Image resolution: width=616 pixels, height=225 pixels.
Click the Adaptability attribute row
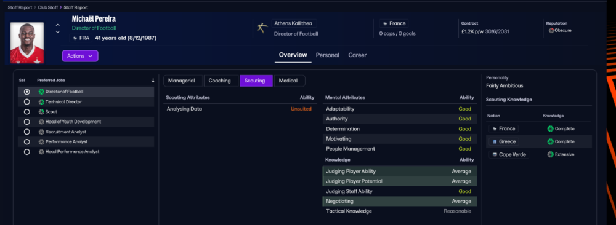pyautogui.click(x=400, y=109)
